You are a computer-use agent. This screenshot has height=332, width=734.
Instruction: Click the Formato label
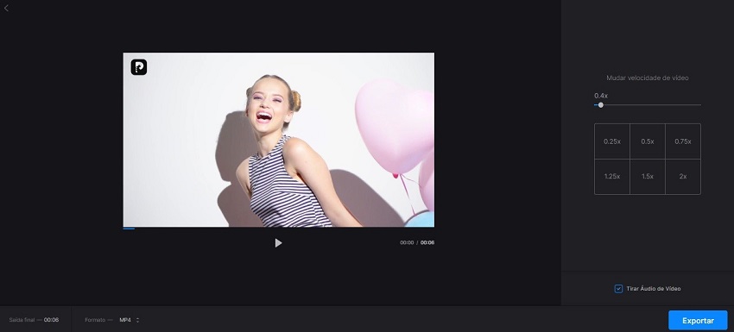95,320
